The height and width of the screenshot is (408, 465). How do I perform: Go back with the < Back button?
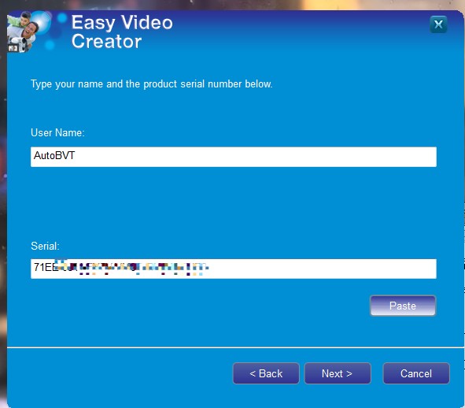click(266, 373)
